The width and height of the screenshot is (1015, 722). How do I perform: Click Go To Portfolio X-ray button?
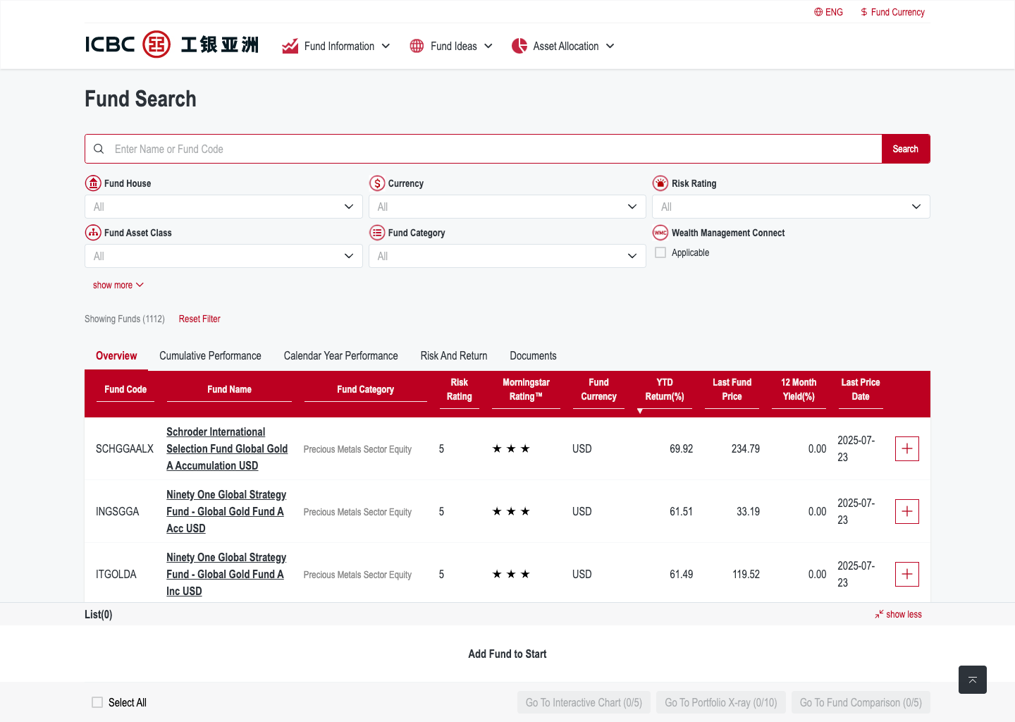tap(721, 702)
